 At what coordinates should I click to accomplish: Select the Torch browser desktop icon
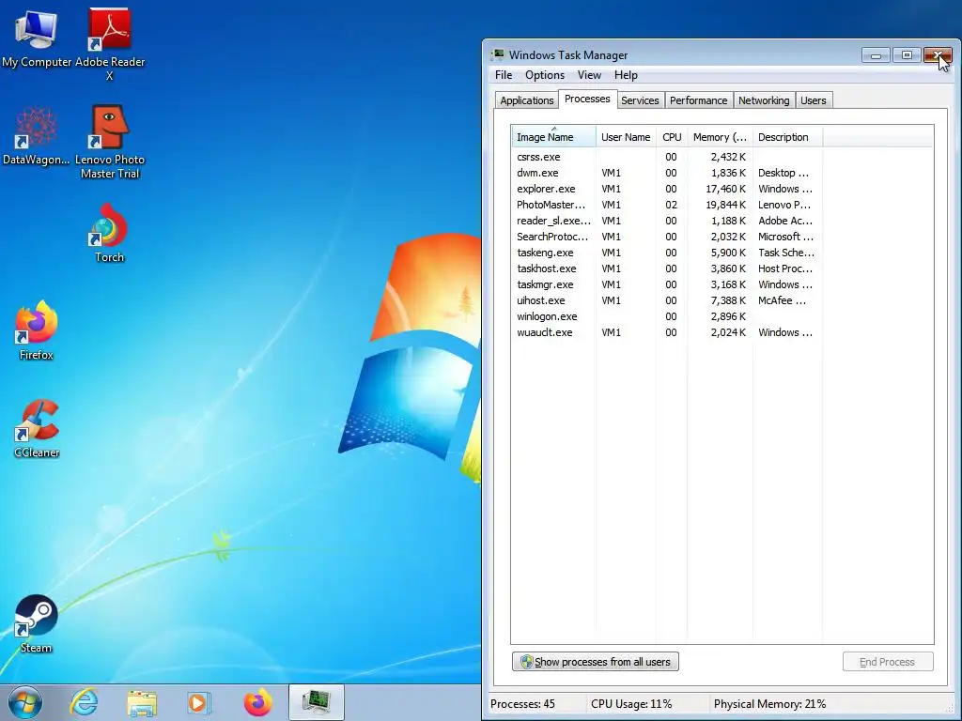click(x=109, y=233)
